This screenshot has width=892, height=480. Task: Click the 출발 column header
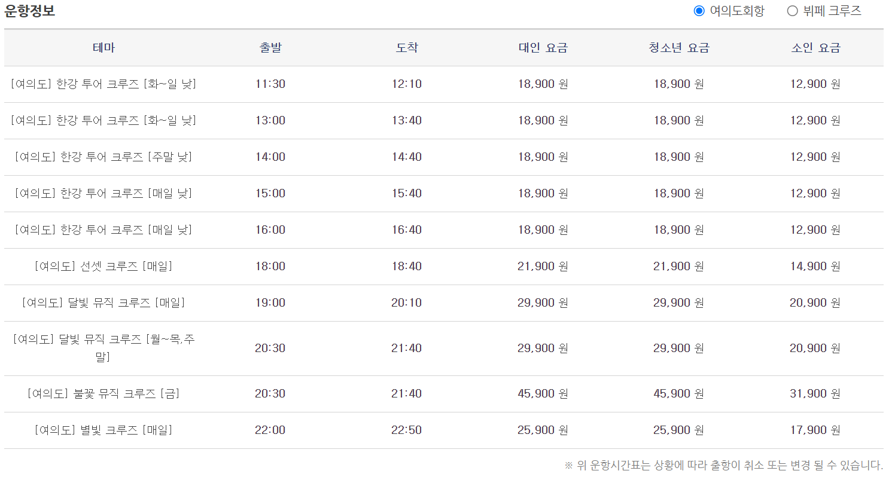270,48
